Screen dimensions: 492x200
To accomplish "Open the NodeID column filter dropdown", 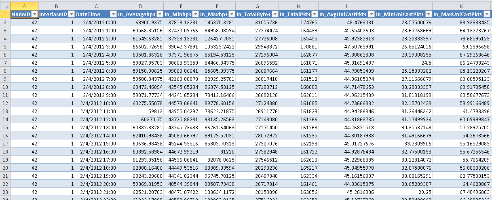I will (x=34, y=14).
